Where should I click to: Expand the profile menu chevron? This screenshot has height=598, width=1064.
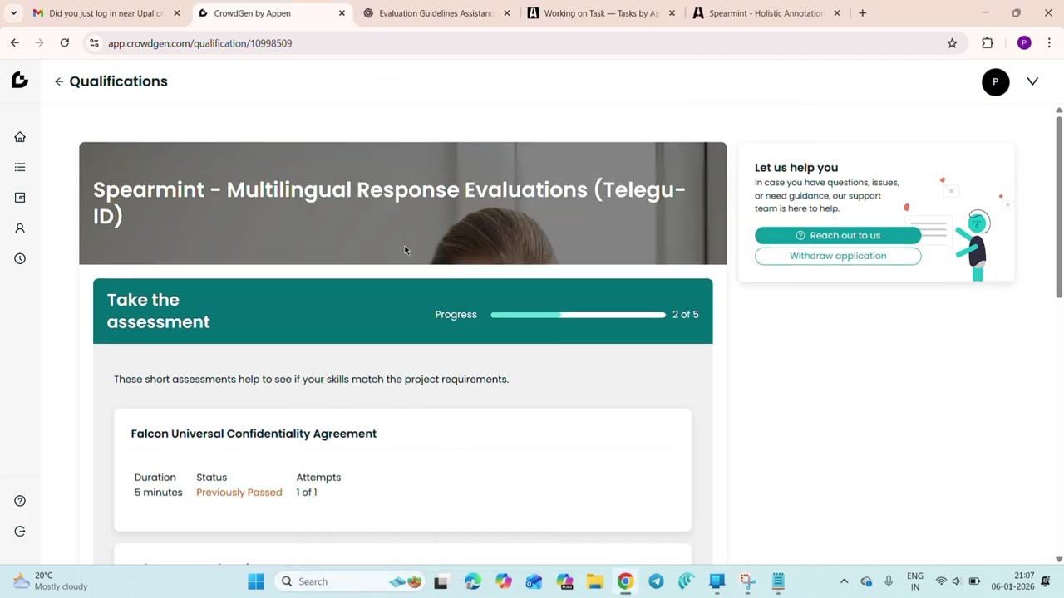pyautogui.click(x=1032, y=81)
